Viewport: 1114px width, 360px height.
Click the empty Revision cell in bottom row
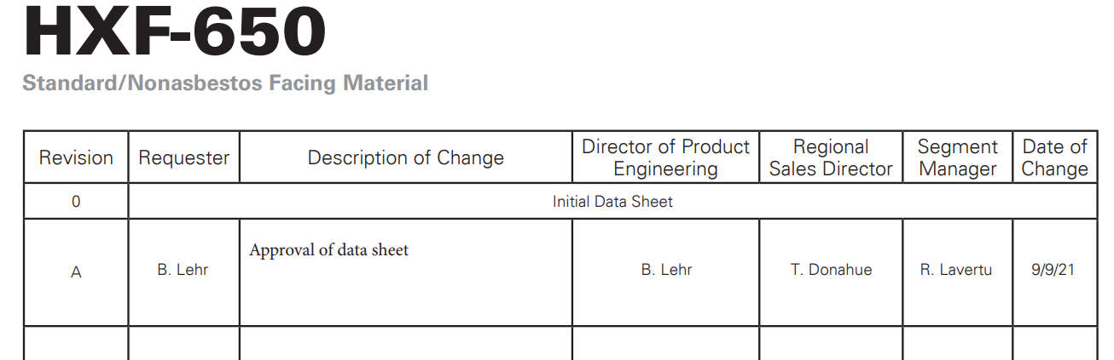pyautogui.click(x=76, y=344)
